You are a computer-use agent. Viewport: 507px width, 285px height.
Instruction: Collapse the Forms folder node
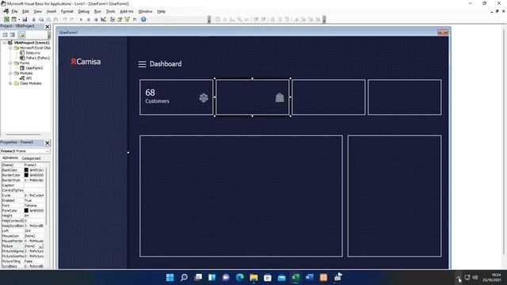(10, 63)
